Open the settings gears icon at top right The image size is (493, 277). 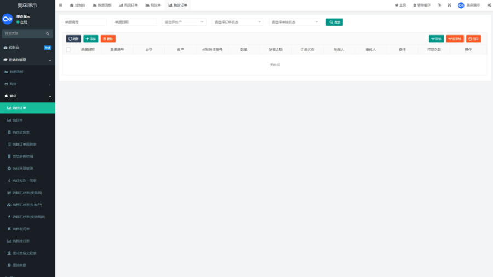pyautogui.click(x=489, y=5)
